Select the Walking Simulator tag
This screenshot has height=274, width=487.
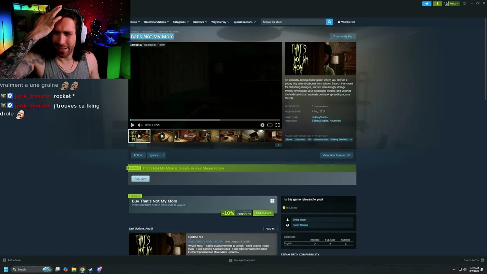(339, 140)
